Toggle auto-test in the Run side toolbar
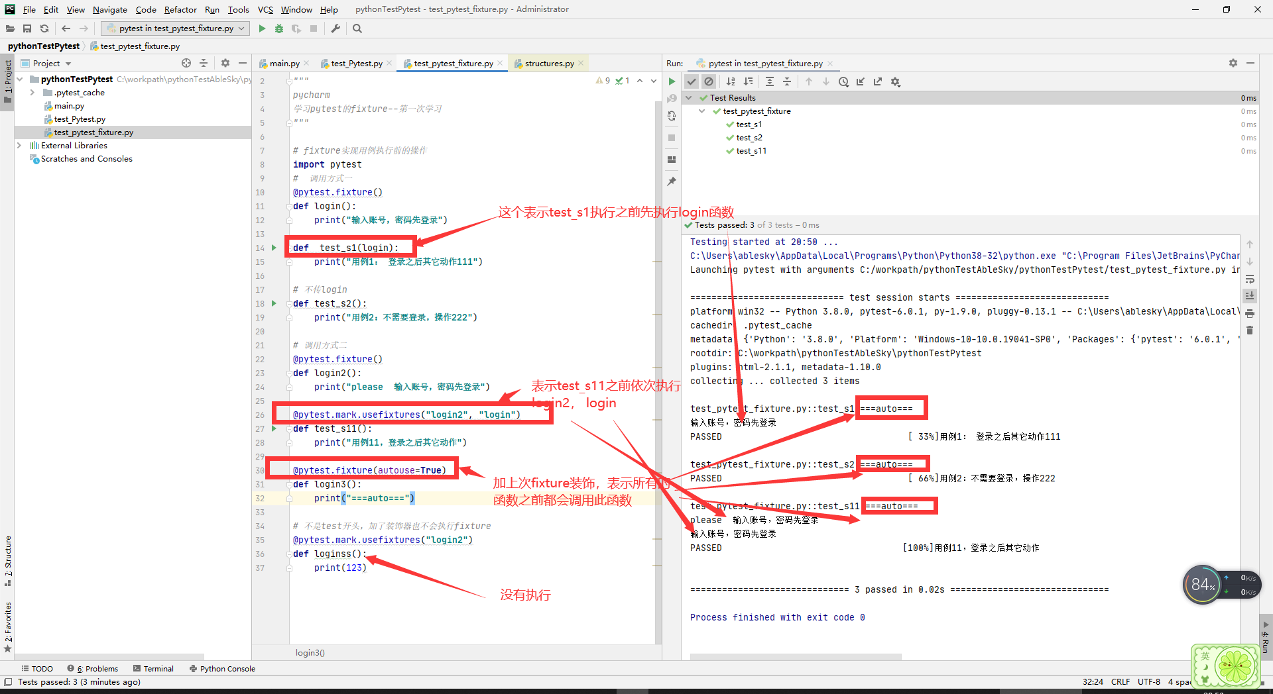This screenshot has width=1273, height=694. pyautogui.click(x=672, y=116)
